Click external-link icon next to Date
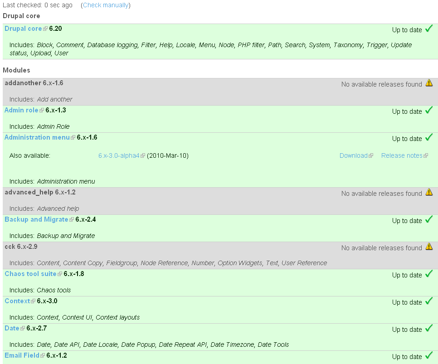 pos(23,329)
